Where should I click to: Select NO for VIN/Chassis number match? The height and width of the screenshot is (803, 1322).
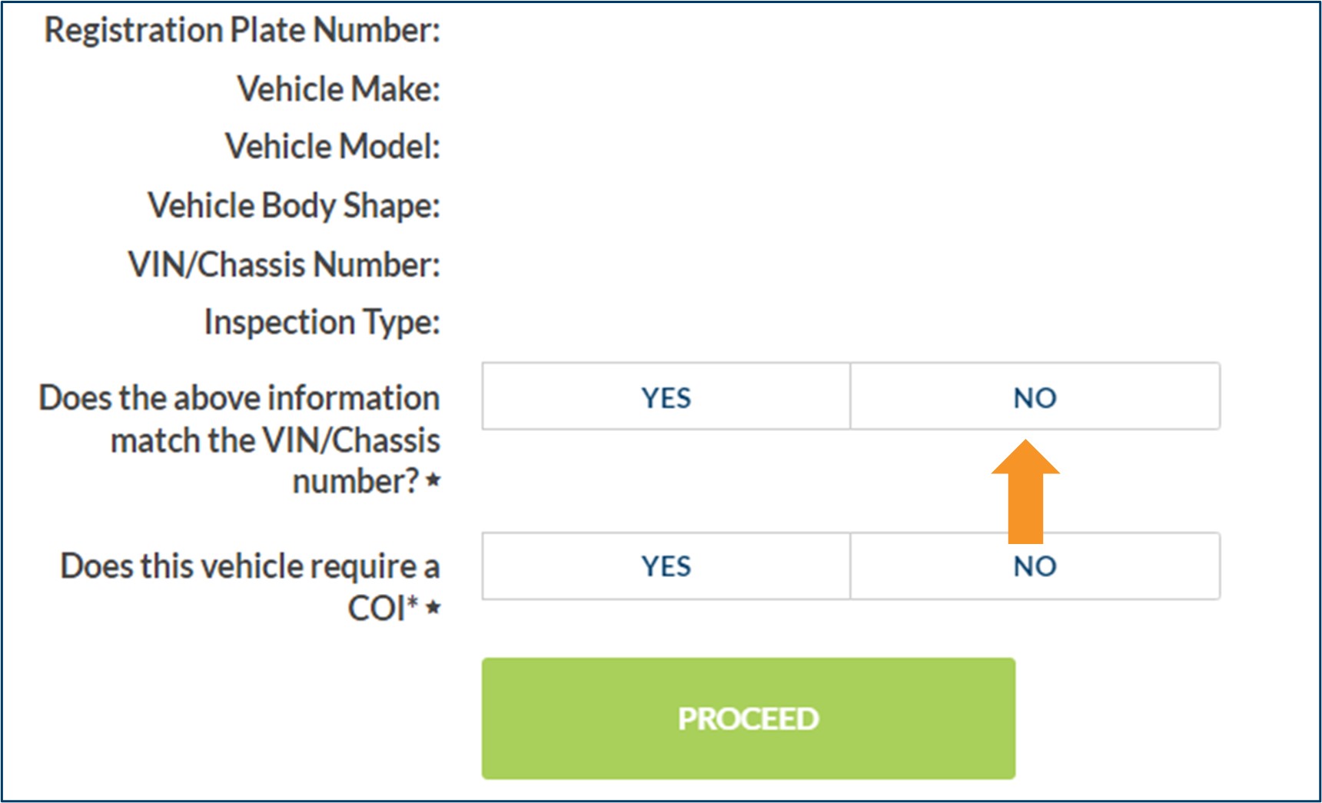pos(1035,397)
